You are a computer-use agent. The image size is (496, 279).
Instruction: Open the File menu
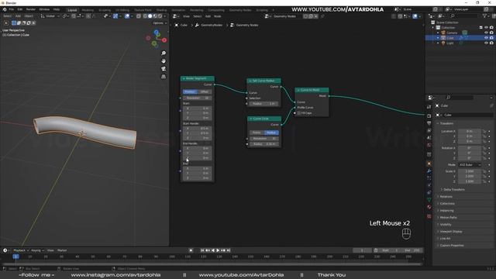[x=12, y=9]
